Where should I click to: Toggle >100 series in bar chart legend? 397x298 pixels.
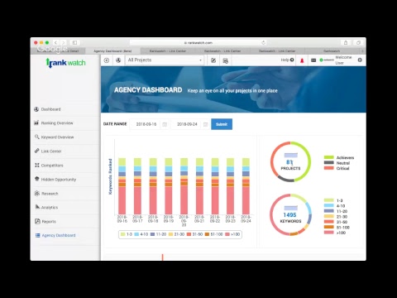(x=232, y=234)
